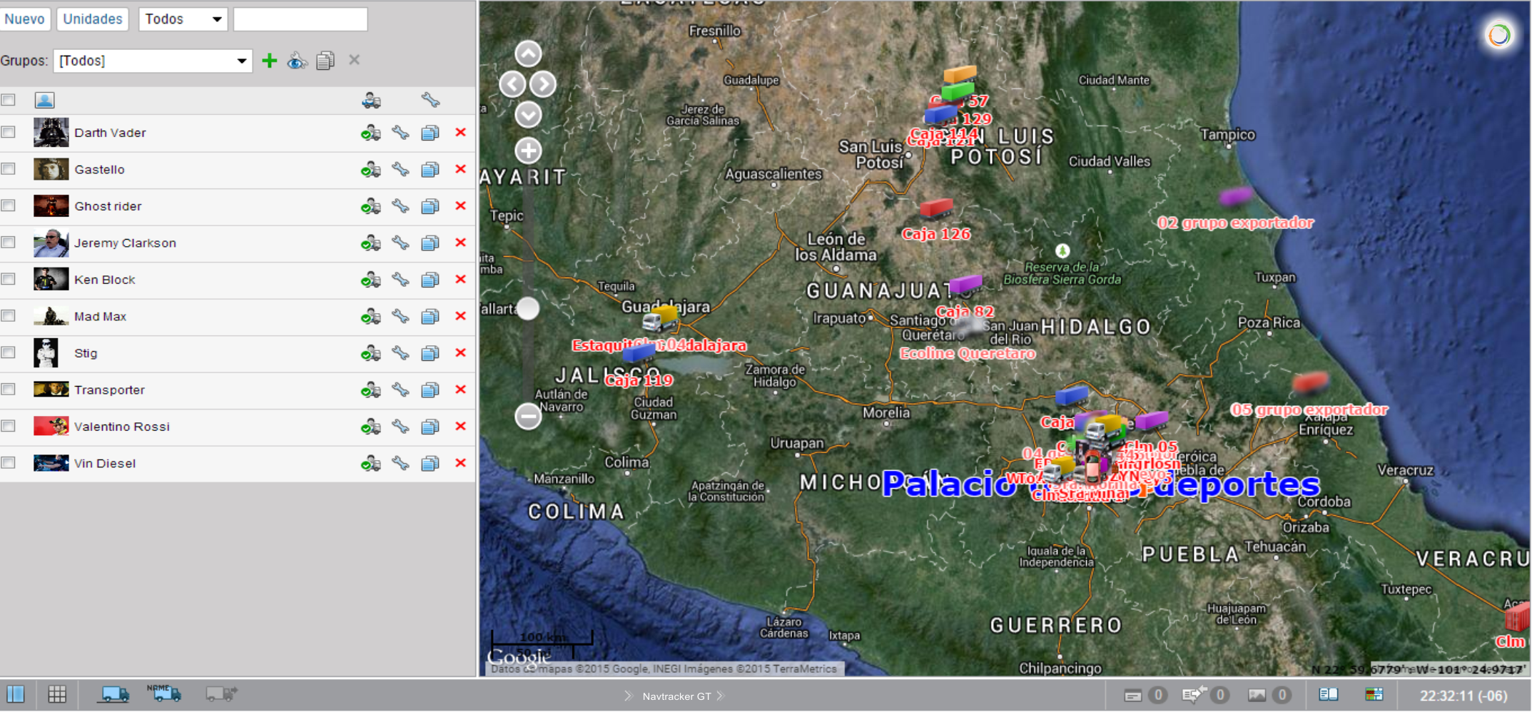Image resolution: width=1532 pixels, height=712 pixels.
Task: Switch to the Unidades tab
Action: tap(93, 19)
